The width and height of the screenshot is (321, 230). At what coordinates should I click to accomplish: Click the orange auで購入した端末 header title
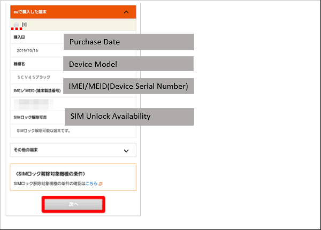coord(30,11)
